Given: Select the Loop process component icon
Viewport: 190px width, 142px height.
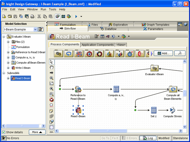Looking at the screenshot, I should point(69,53).
